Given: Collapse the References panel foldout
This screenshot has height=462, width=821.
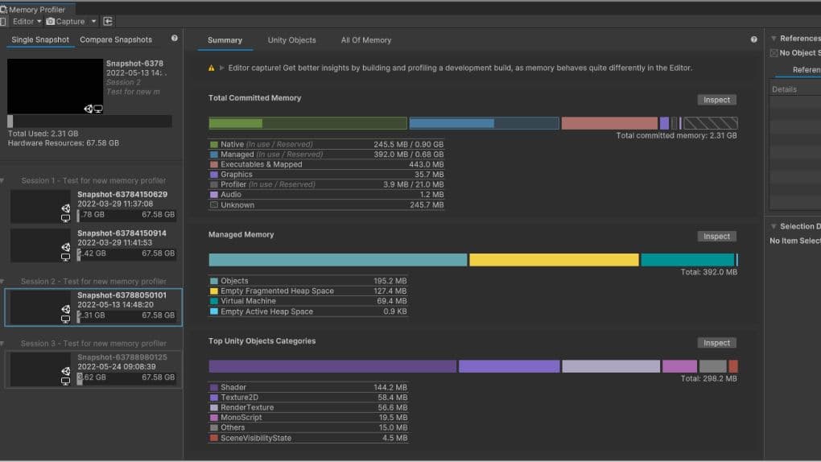Looking at the screenshot, I should point(774,39).
